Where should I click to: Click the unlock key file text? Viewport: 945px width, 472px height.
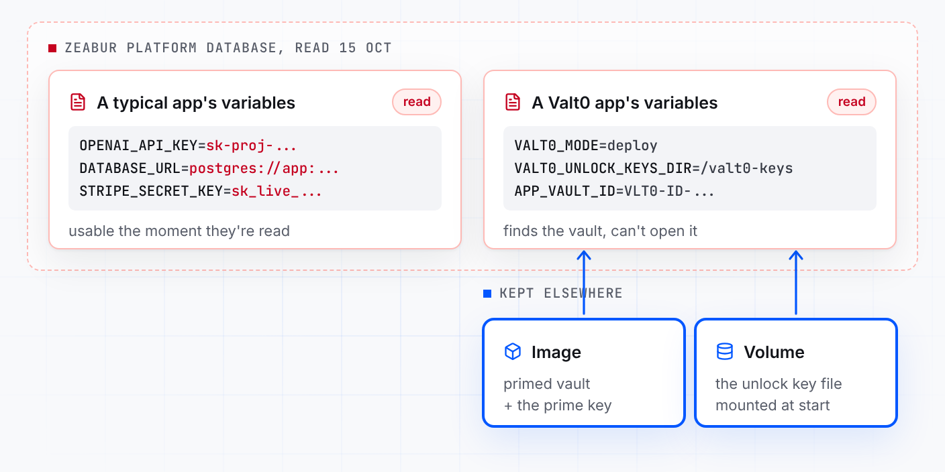pyautogui.click(x=779, y=384)
